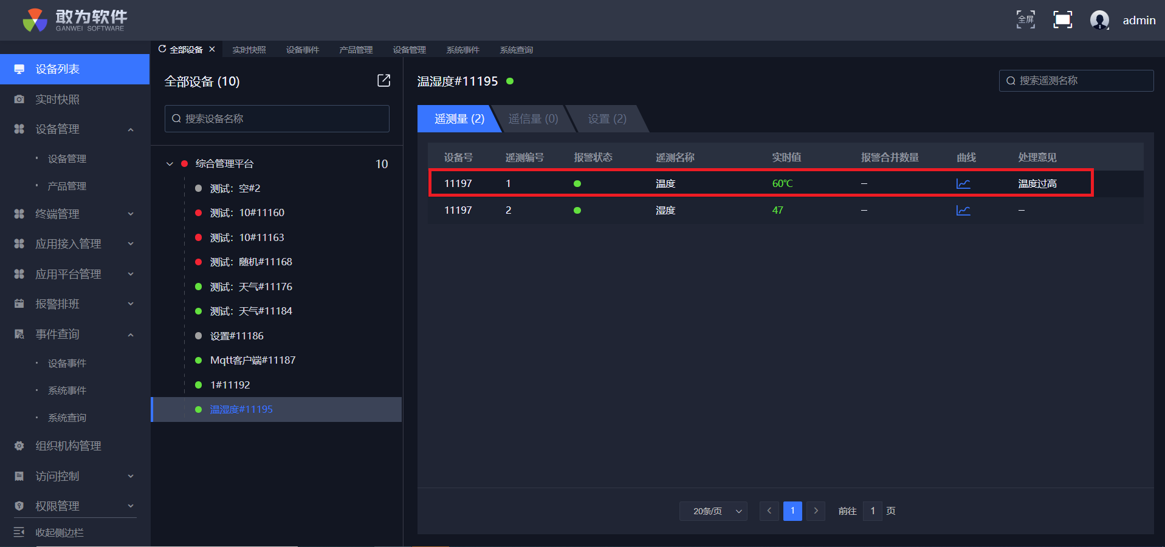The image size is (1165, 547).
Task: Open 系统查询 submenu item in sidebar
Action: click(67, 418)
